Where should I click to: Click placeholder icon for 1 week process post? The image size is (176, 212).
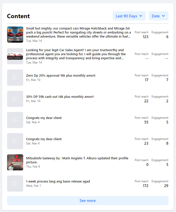click(x=15, y=184)
